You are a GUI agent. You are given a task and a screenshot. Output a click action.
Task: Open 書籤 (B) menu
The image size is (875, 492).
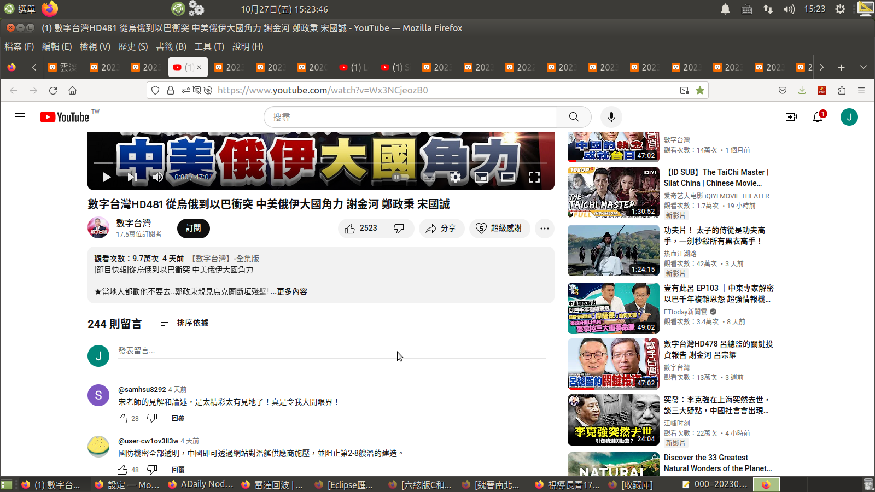171,46
